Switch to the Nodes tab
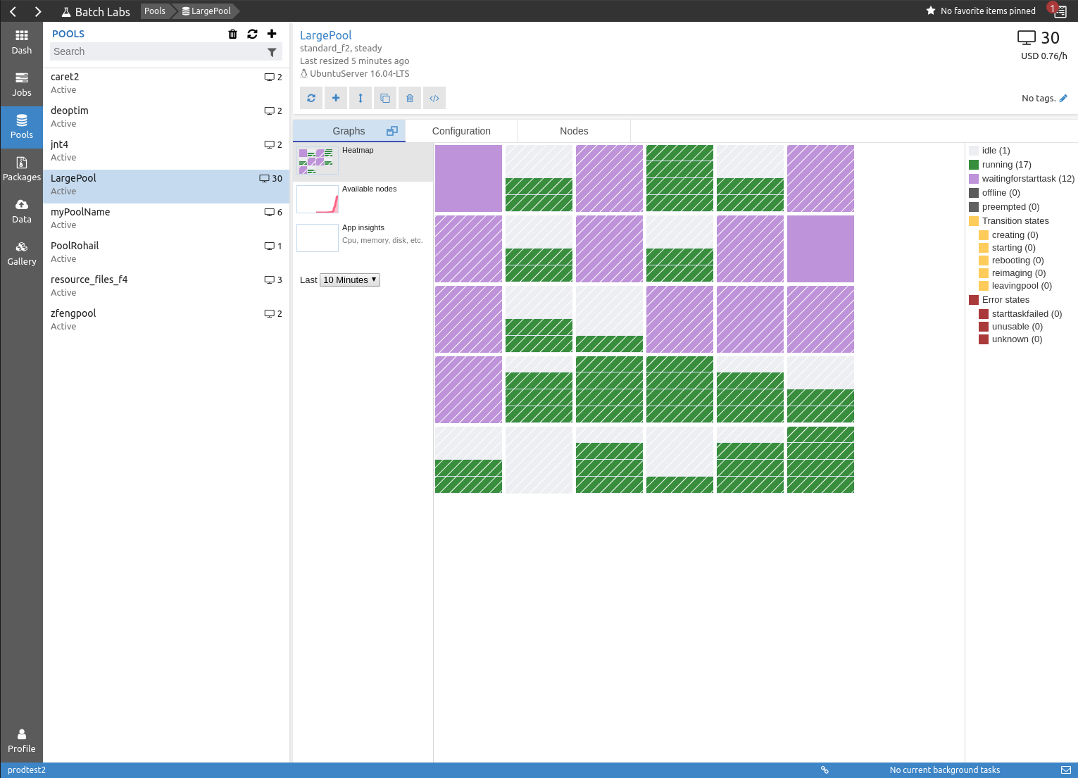The image size is (1078, 778). [574, 131]
